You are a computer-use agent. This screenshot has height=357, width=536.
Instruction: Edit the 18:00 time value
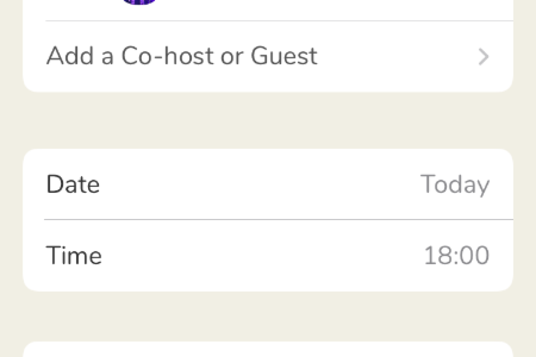pos(456,255)
